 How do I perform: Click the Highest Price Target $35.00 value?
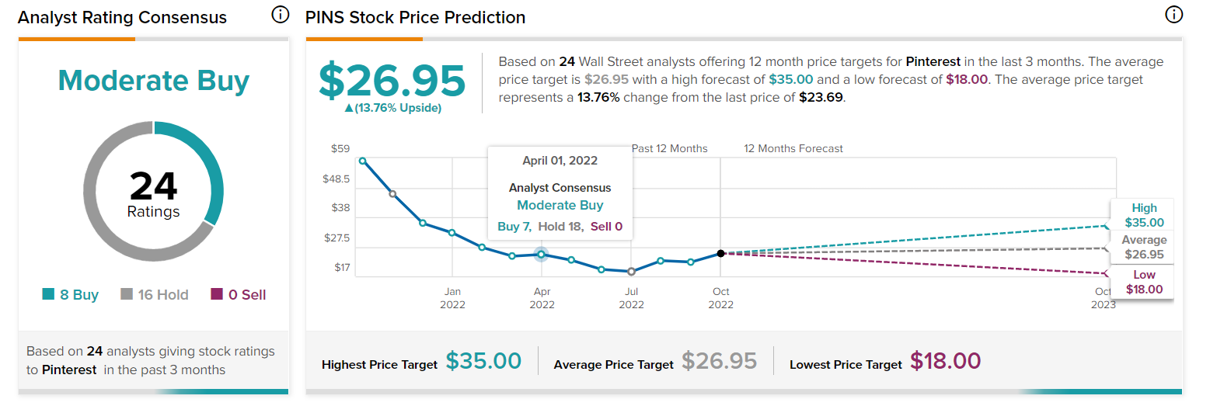click(483, 361)
